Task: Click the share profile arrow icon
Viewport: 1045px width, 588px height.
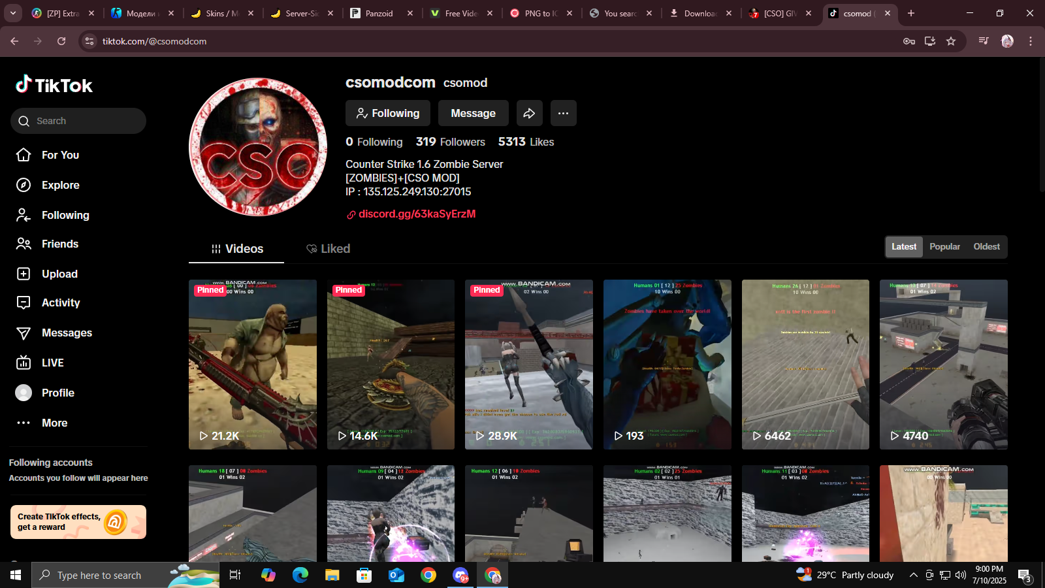Action: 529,113
